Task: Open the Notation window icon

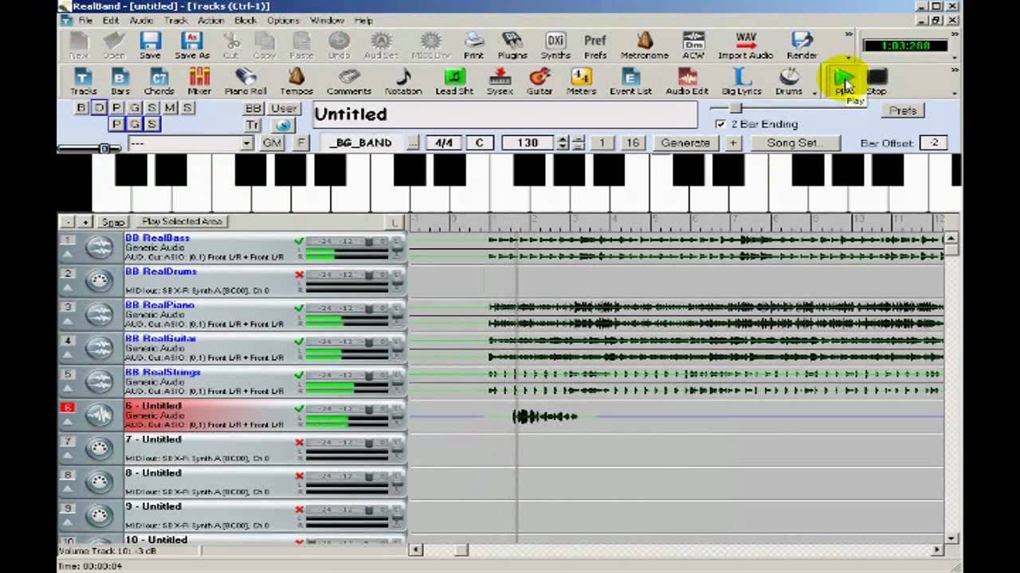Action: [403, 80]
